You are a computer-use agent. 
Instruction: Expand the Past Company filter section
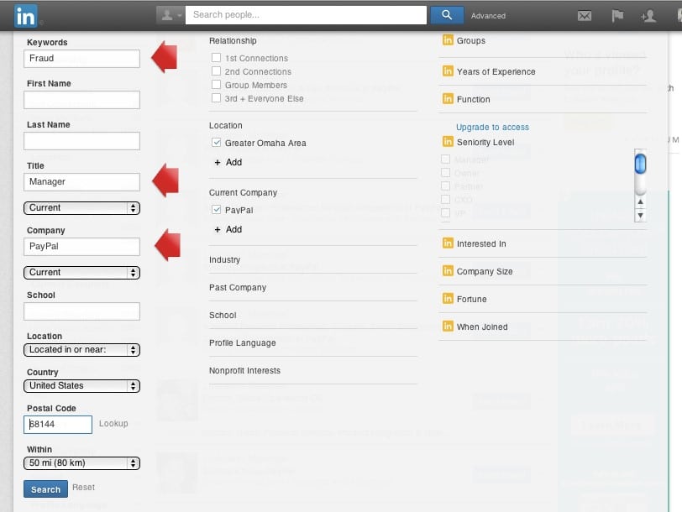(238, 287)
